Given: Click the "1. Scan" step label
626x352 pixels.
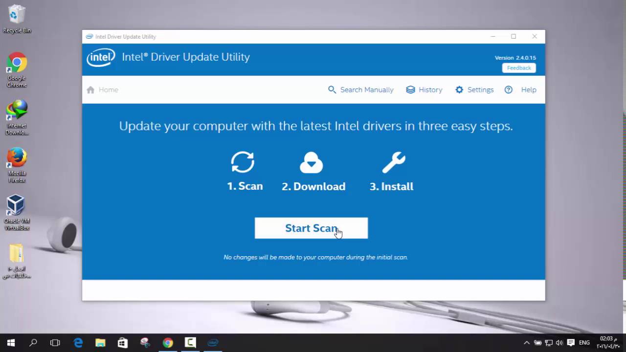Looking at the screenshot, I should (x=245, y=186).
